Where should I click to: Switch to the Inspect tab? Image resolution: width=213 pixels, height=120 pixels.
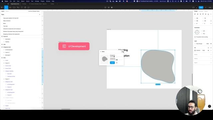pos(206,11)
